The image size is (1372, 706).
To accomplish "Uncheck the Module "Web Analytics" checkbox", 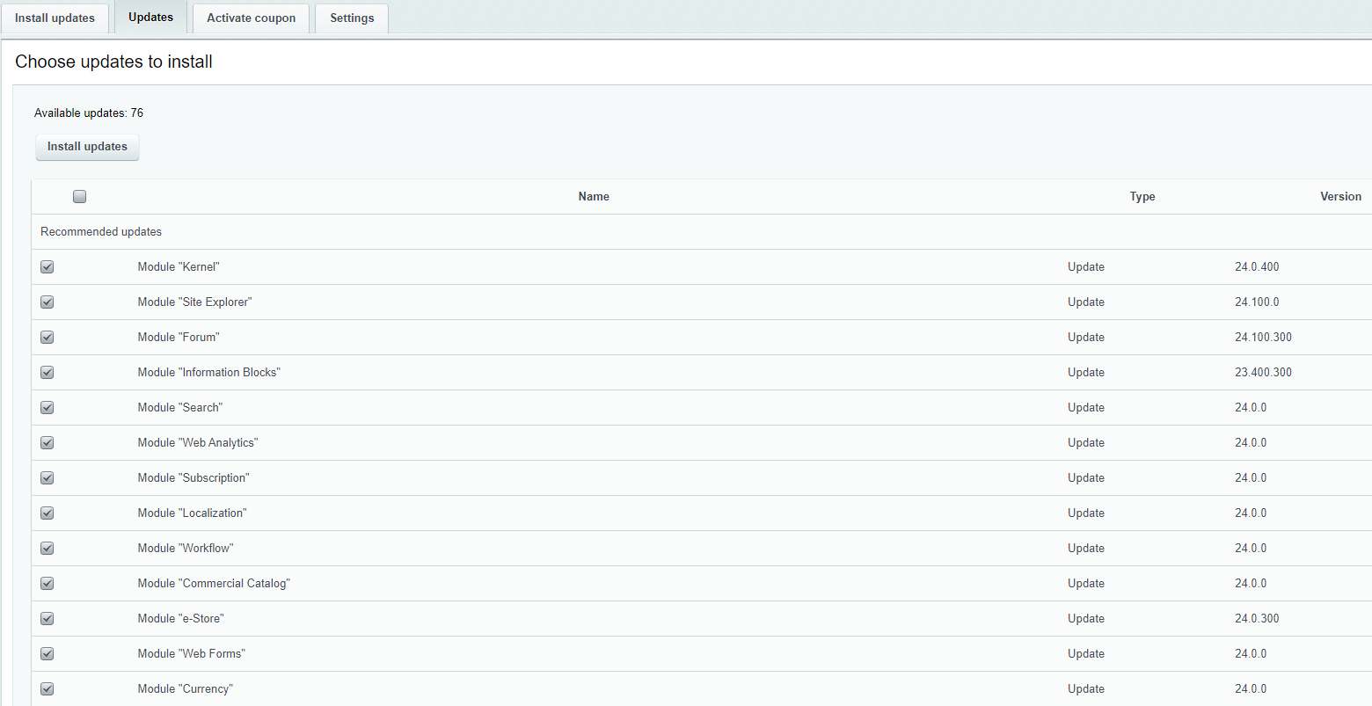I will [x=47, y=443].
